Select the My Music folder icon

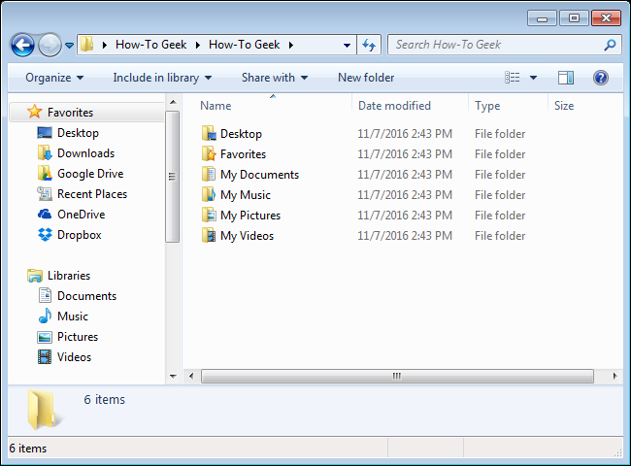coord(209,195)
